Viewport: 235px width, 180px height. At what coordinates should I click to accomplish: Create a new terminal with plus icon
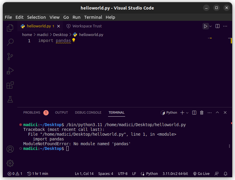(x=182, y=113)
